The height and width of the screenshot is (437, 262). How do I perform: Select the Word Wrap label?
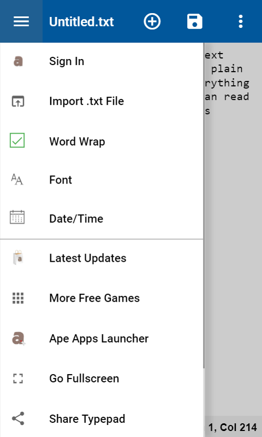pyautogui.click(x=77, y=141)
